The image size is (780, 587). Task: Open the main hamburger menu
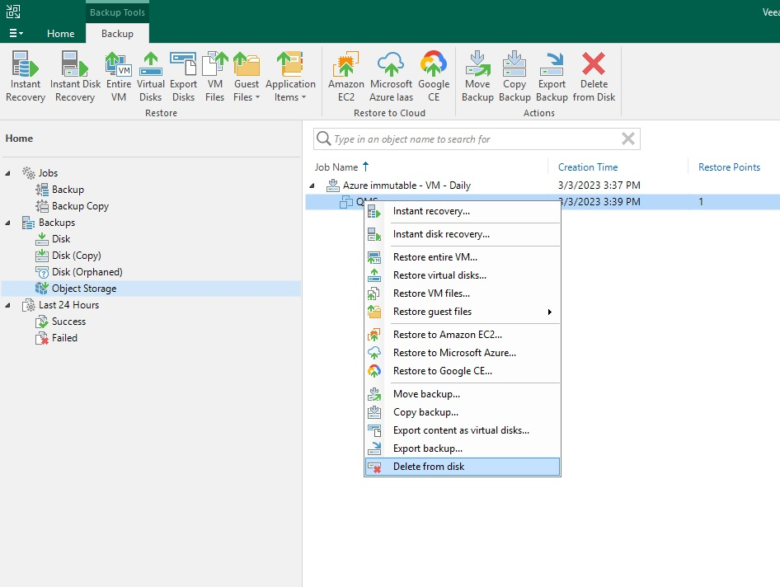coord(16,33)
